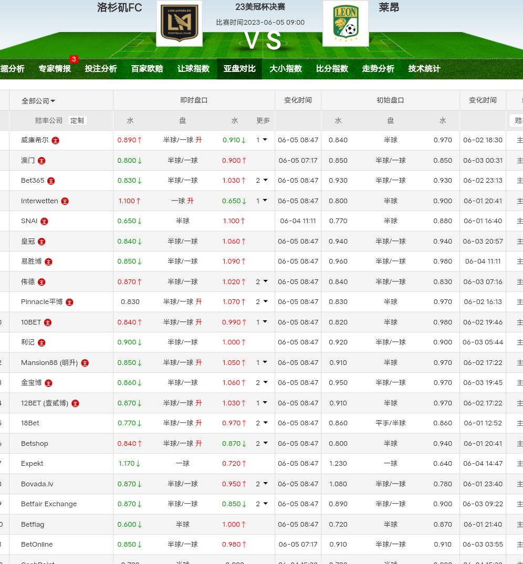Go to the 专家情报 tab

tap(55, 69)
